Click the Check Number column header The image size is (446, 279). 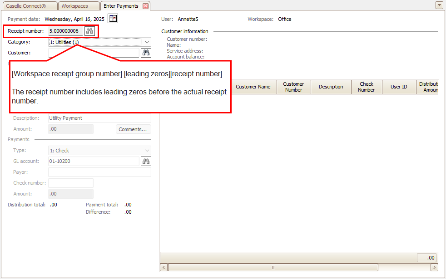[x=366, y=87]
